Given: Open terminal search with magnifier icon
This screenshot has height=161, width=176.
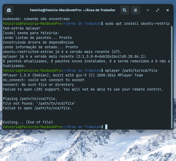Looking at the screenshot, I should coord(125,10).
